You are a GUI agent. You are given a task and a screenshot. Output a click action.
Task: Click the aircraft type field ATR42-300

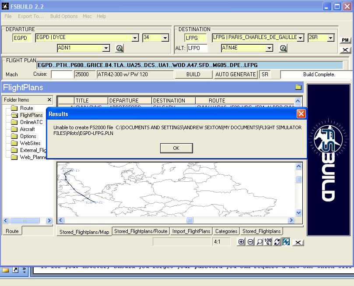pos(135,74)
